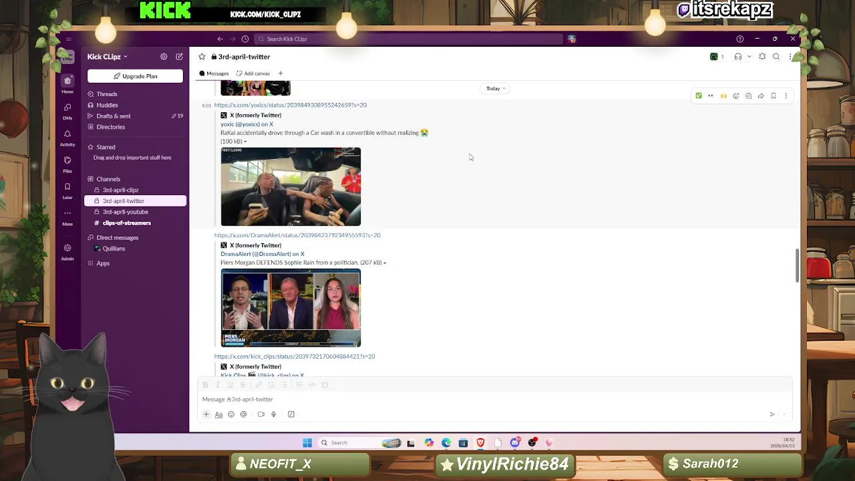Open Add canvas tab
Image resolution: width=855 pixels, height=481 pixels.
click(253, 73)
